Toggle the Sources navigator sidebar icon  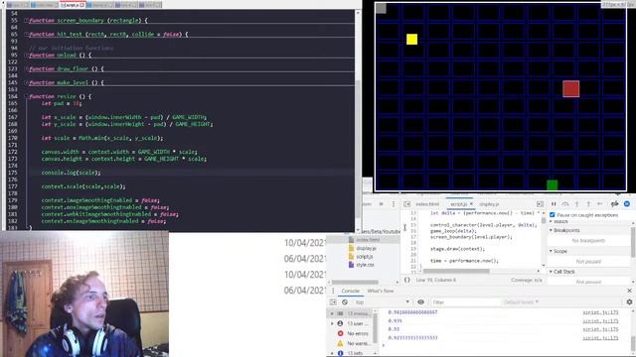406,204
